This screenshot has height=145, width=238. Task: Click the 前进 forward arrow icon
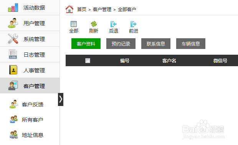(134, 24)
